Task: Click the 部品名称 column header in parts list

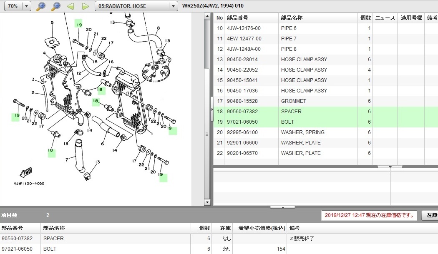Action: coord(318,18)
